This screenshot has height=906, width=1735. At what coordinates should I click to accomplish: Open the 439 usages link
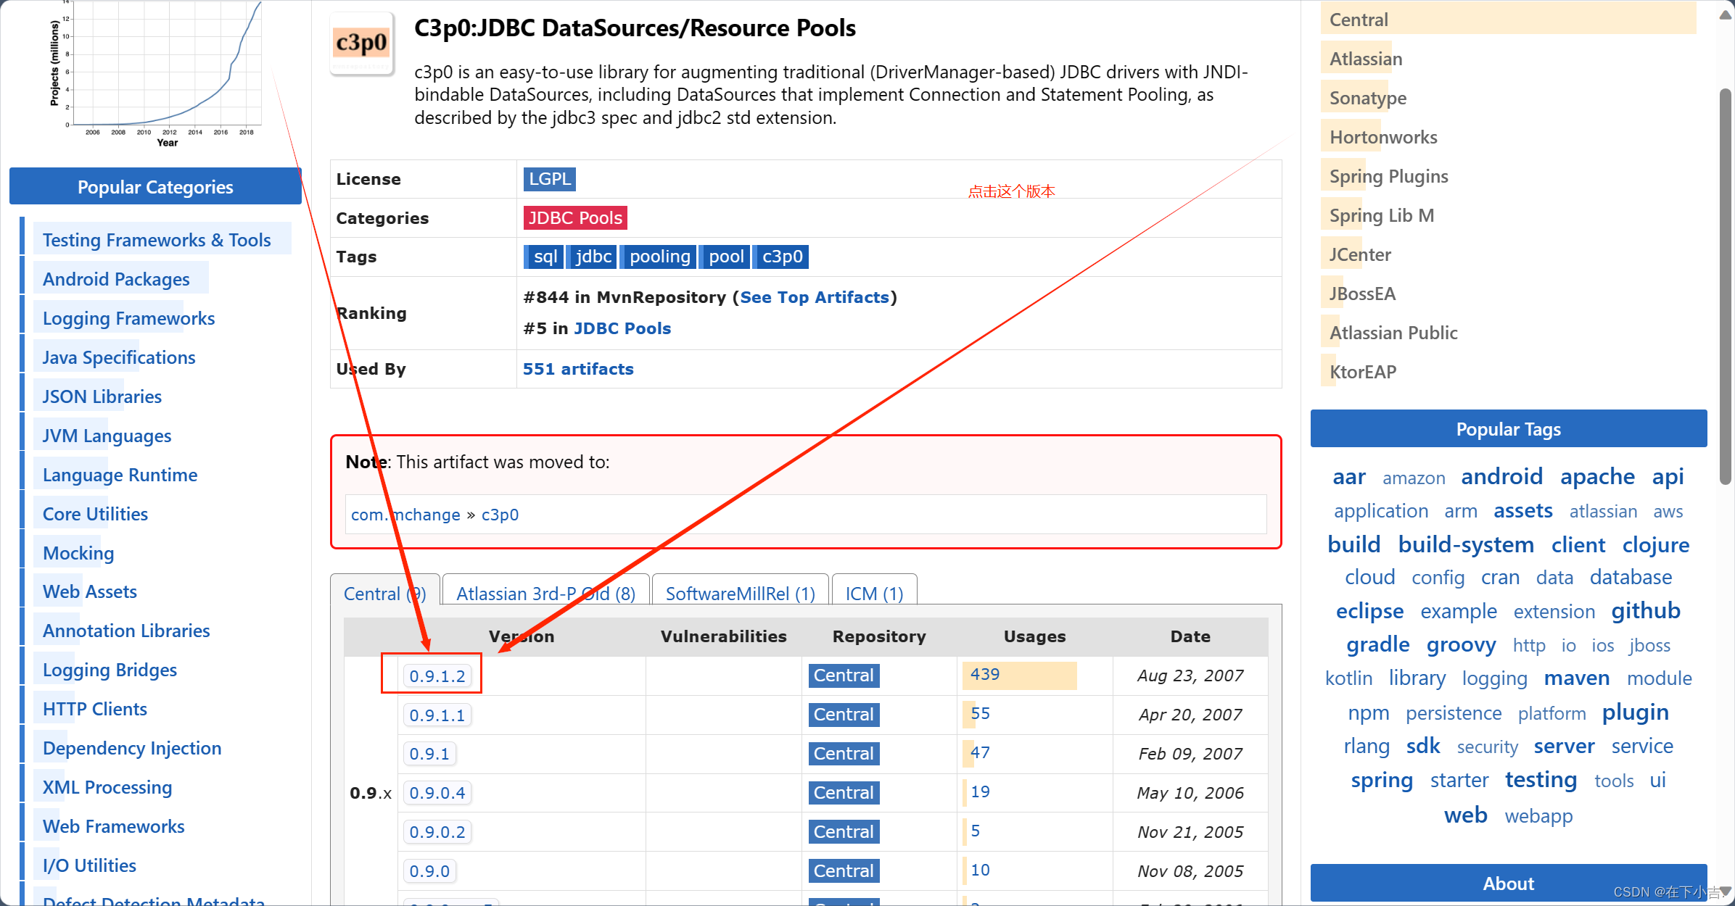(985, 674)
